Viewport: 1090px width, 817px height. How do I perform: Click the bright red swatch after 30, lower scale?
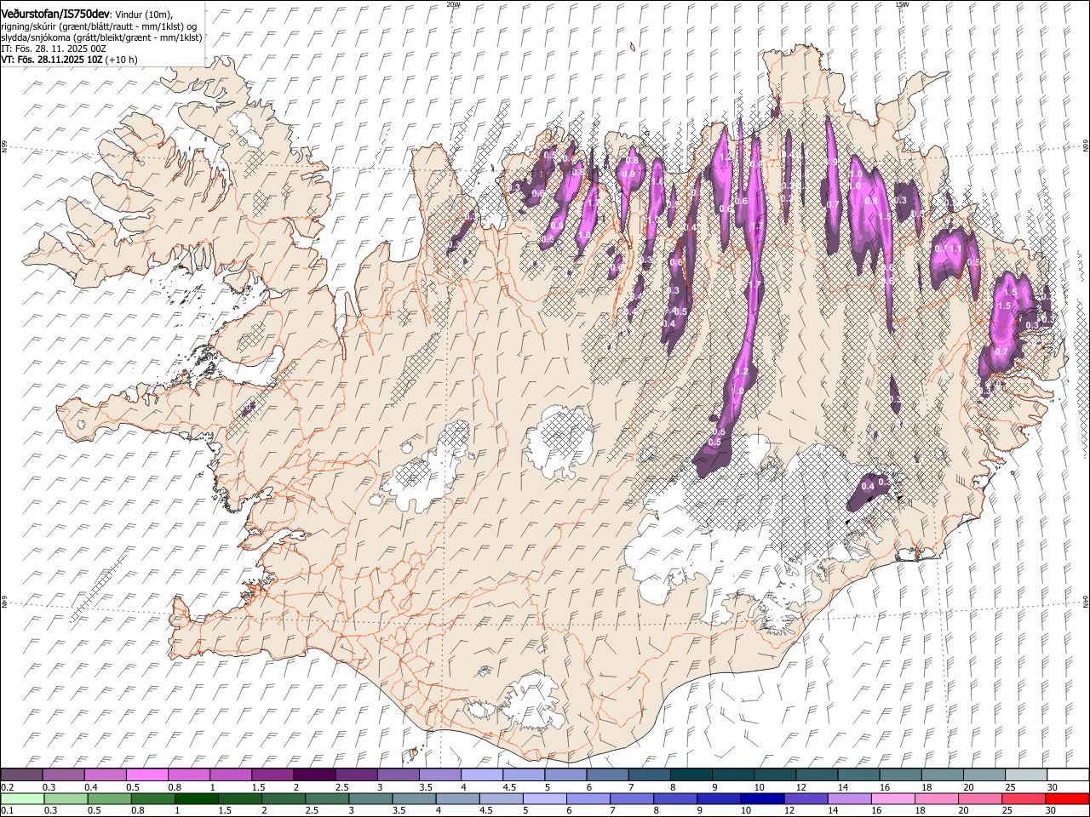[1067, 799]
